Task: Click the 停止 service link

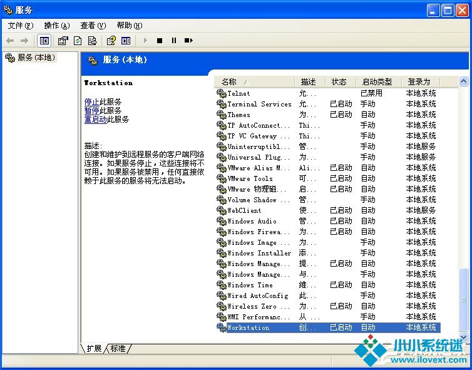Action: [x=92, y=102]
